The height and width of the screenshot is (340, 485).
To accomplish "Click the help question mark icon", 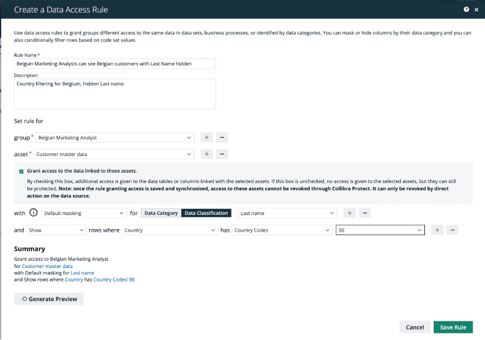I will (x=466, y=9).
